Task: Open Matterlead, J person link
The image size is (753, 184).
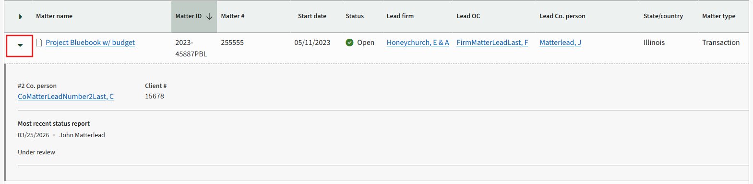Action: coord(560,43)
